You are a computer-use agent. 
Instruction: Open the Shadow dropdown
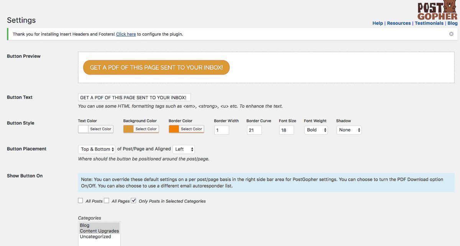click(x=349, y=130)
